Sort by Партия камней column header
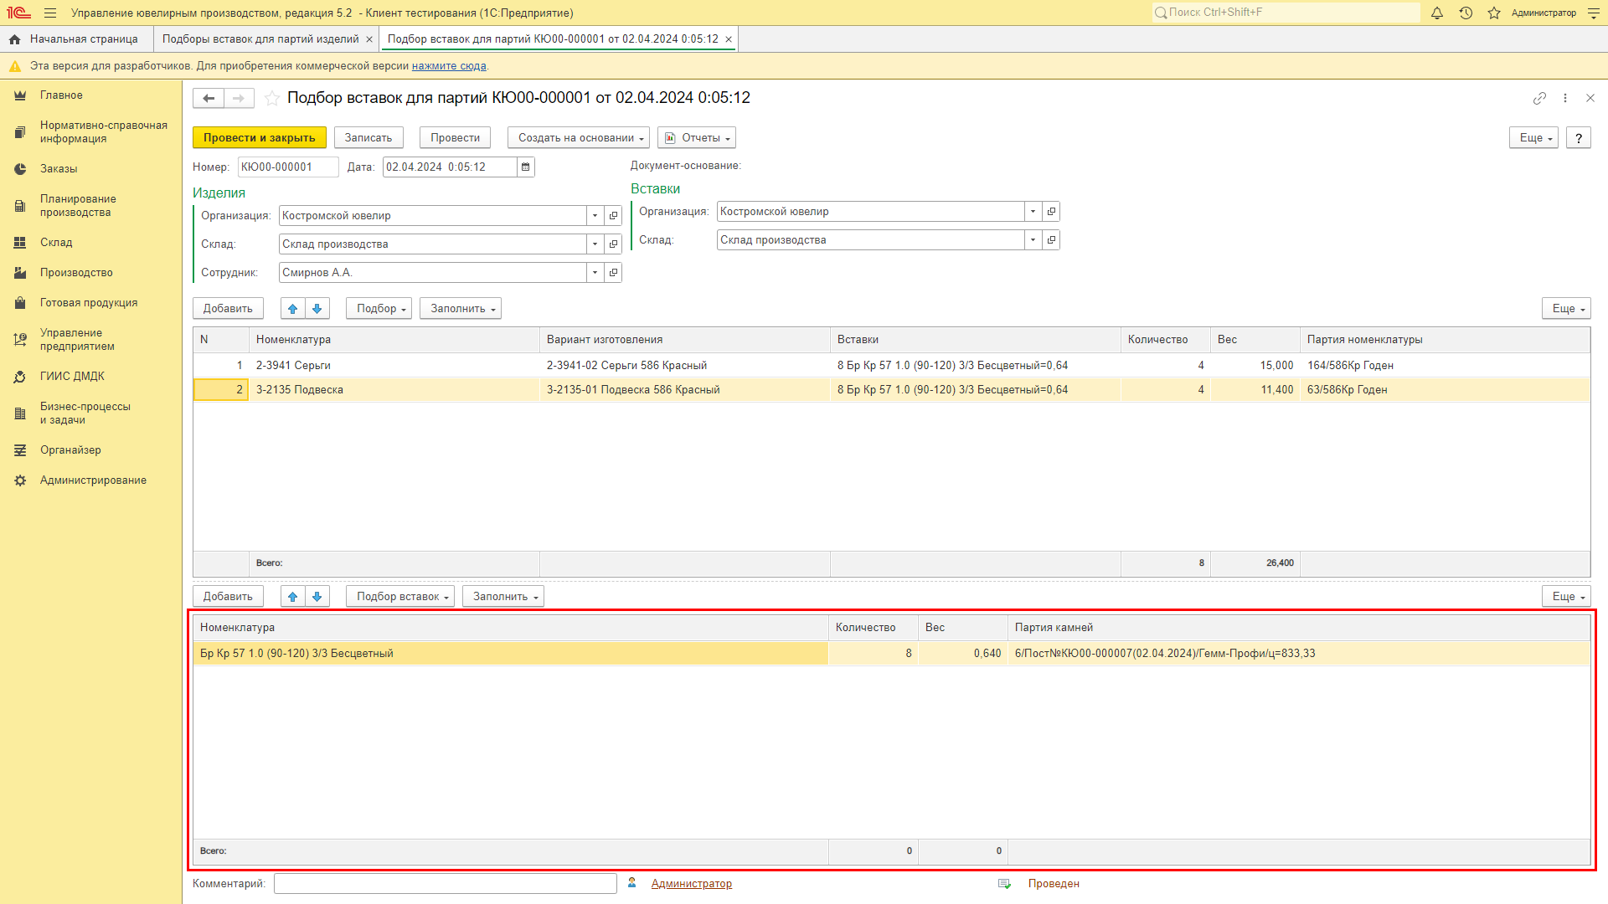This screenshot has width=1608, height=904. click(x=1298, y=628)
